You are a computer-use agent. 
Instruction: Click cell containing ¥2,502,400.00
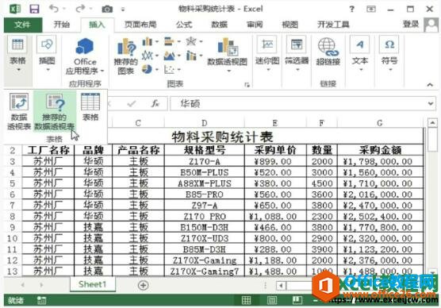pyautogui.click(x=380, y=217)
